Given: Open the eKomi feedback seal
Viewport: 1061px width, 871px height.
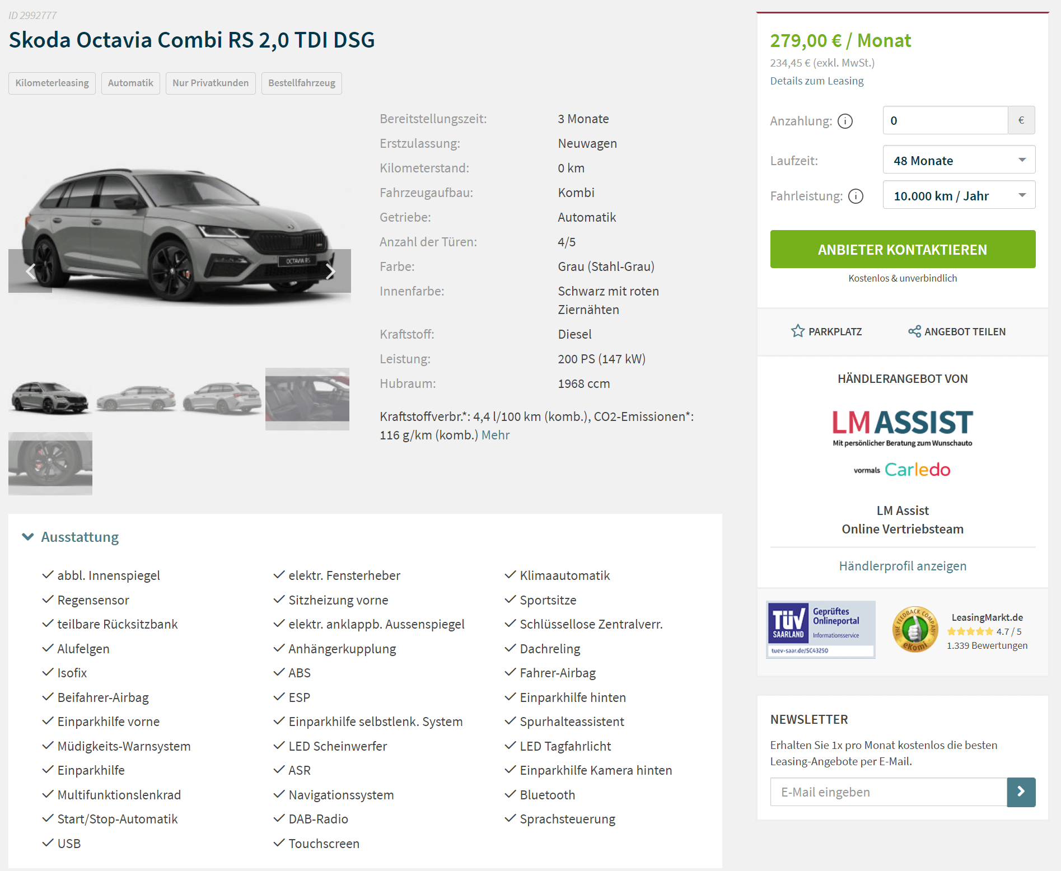Looking at the screenshot, I should [x=915, y=629].
